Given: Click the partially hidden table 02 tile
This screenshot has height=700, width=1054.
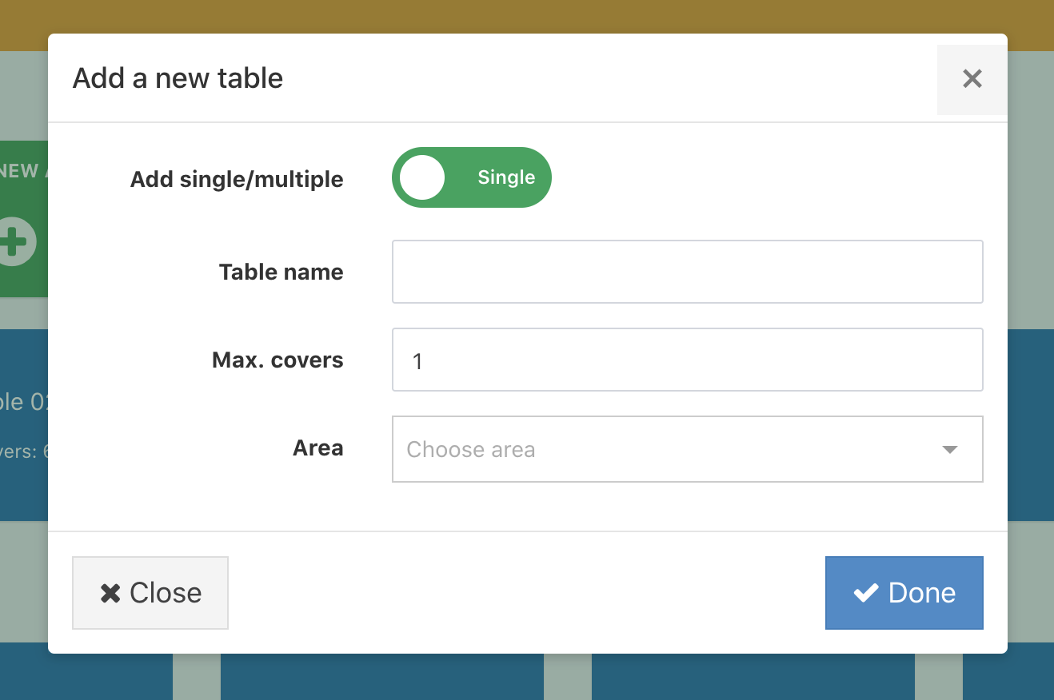Looking at the screenshot, I should point(24,424).
